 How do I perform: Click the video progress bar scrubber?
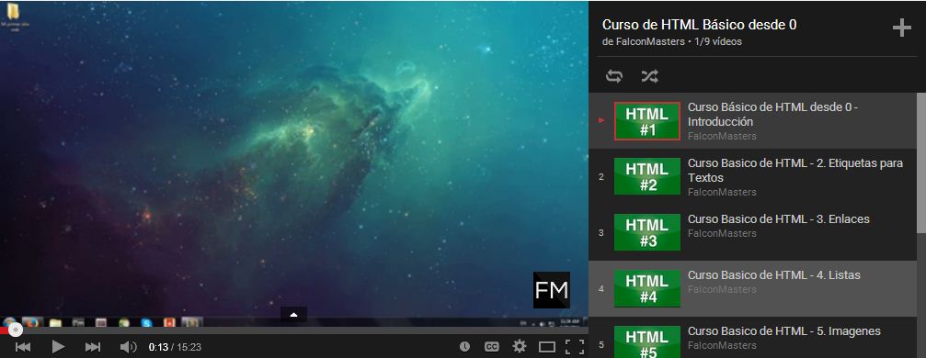pos(16,330)
